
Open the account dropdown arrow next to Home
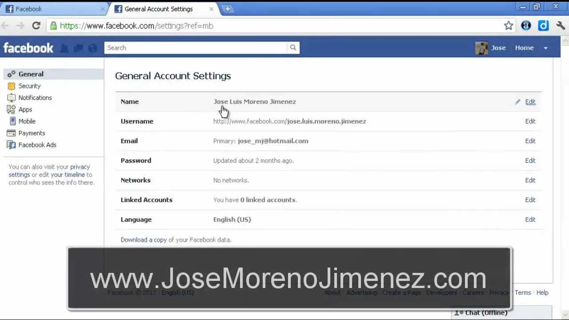pos(545,48)
